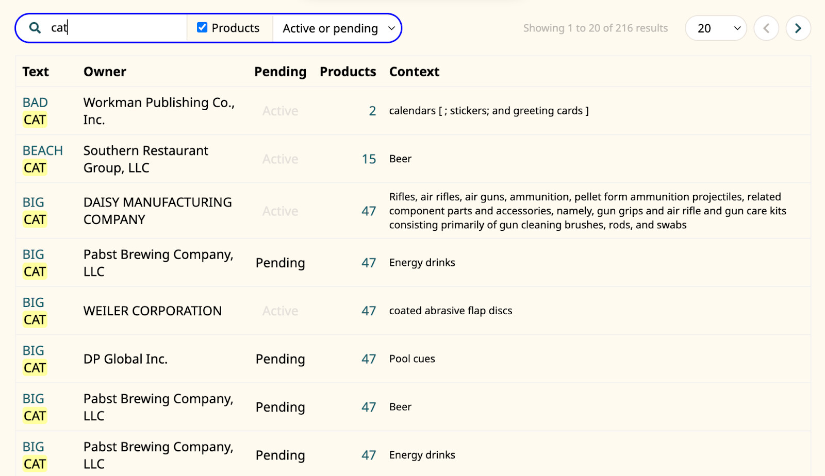The image size is (825, 476).
Task: Select the Context column header
Action: click(x=414, y=72)
